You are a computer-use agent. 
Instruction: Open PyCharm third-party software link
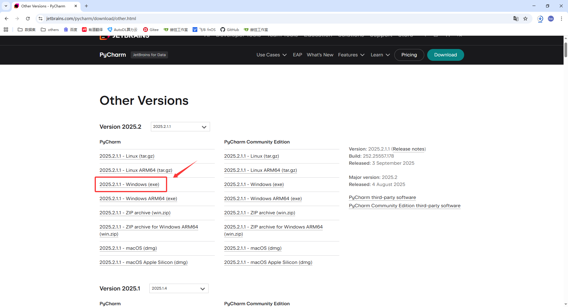click(x=382, y=197)
